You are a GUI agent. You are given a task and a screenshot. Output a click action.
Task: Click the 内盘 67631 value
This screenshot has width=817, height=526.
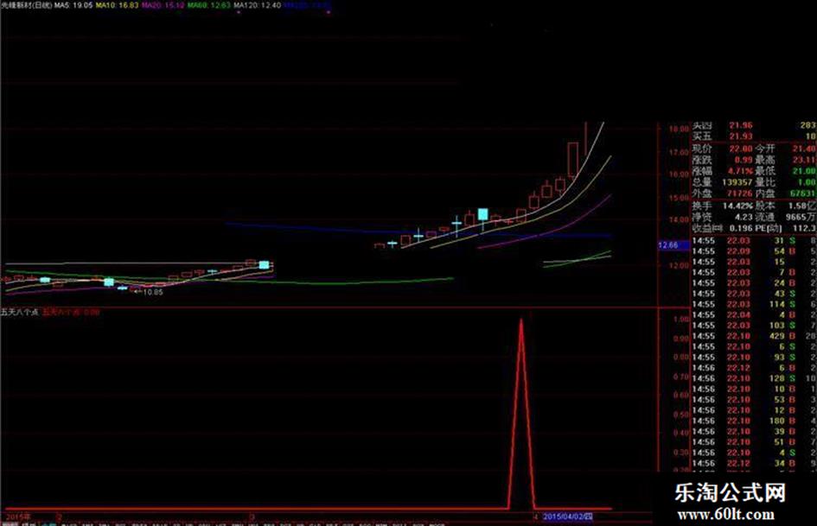click(x=802, y=193)
